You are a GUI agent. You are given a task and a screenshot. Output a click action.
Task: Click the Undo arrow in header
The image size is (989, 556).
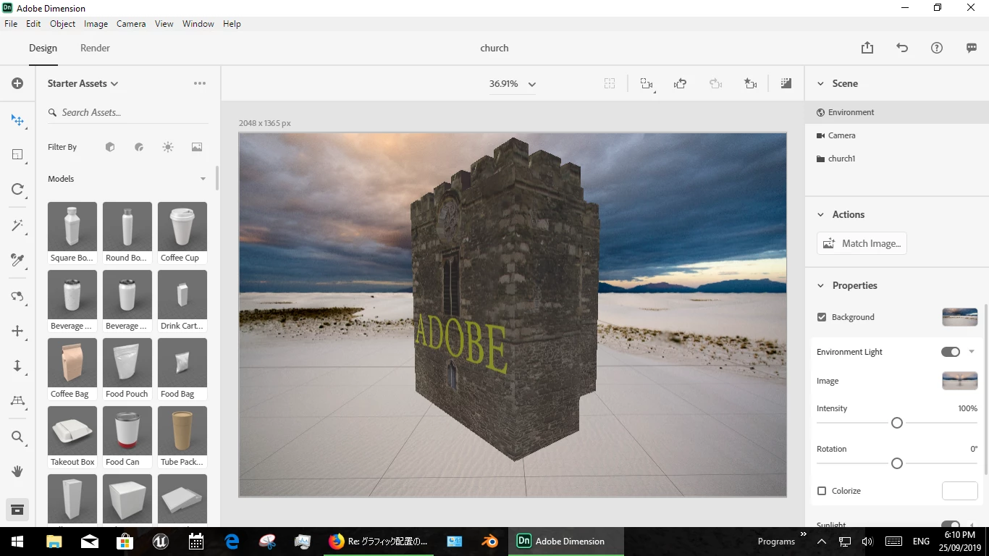pos(902,48)
